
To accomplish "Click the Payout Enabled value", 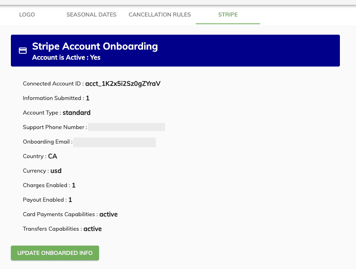I will coord(70,200).
